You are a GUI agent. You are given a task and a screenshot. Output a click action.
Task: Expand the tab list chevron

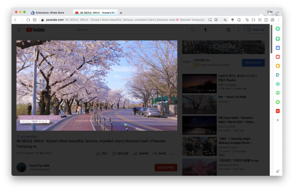(278, 12)
